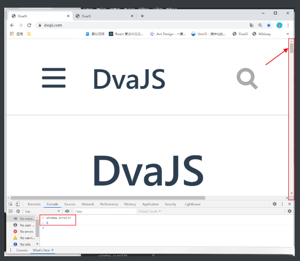300x261 pixels.
Task: Open the zoom indicator in address bar
Action: point(260,25)
